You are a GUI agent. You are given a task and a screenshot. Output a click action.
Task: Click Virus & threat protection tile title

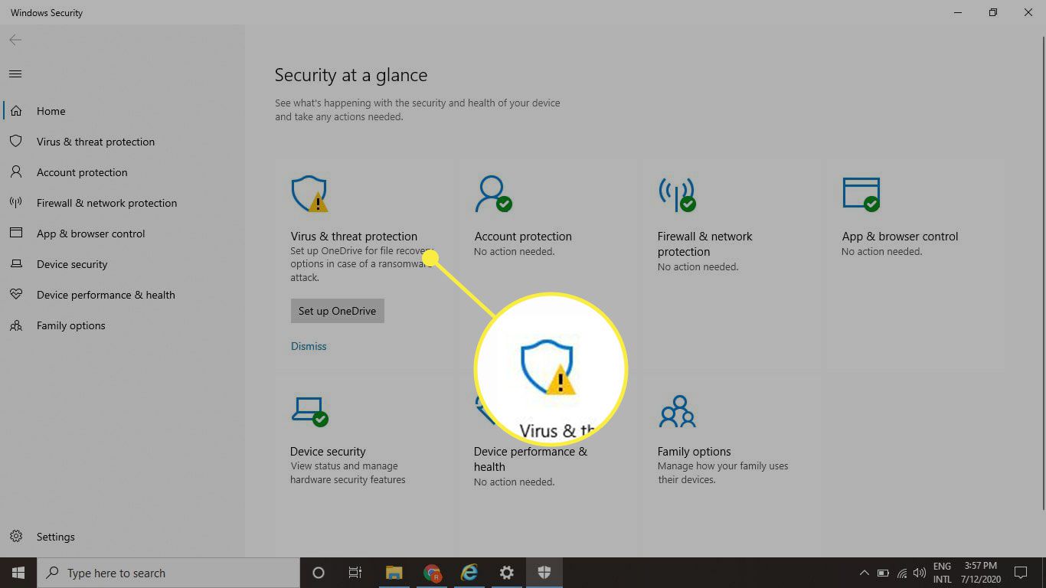(x=354, y=237)
